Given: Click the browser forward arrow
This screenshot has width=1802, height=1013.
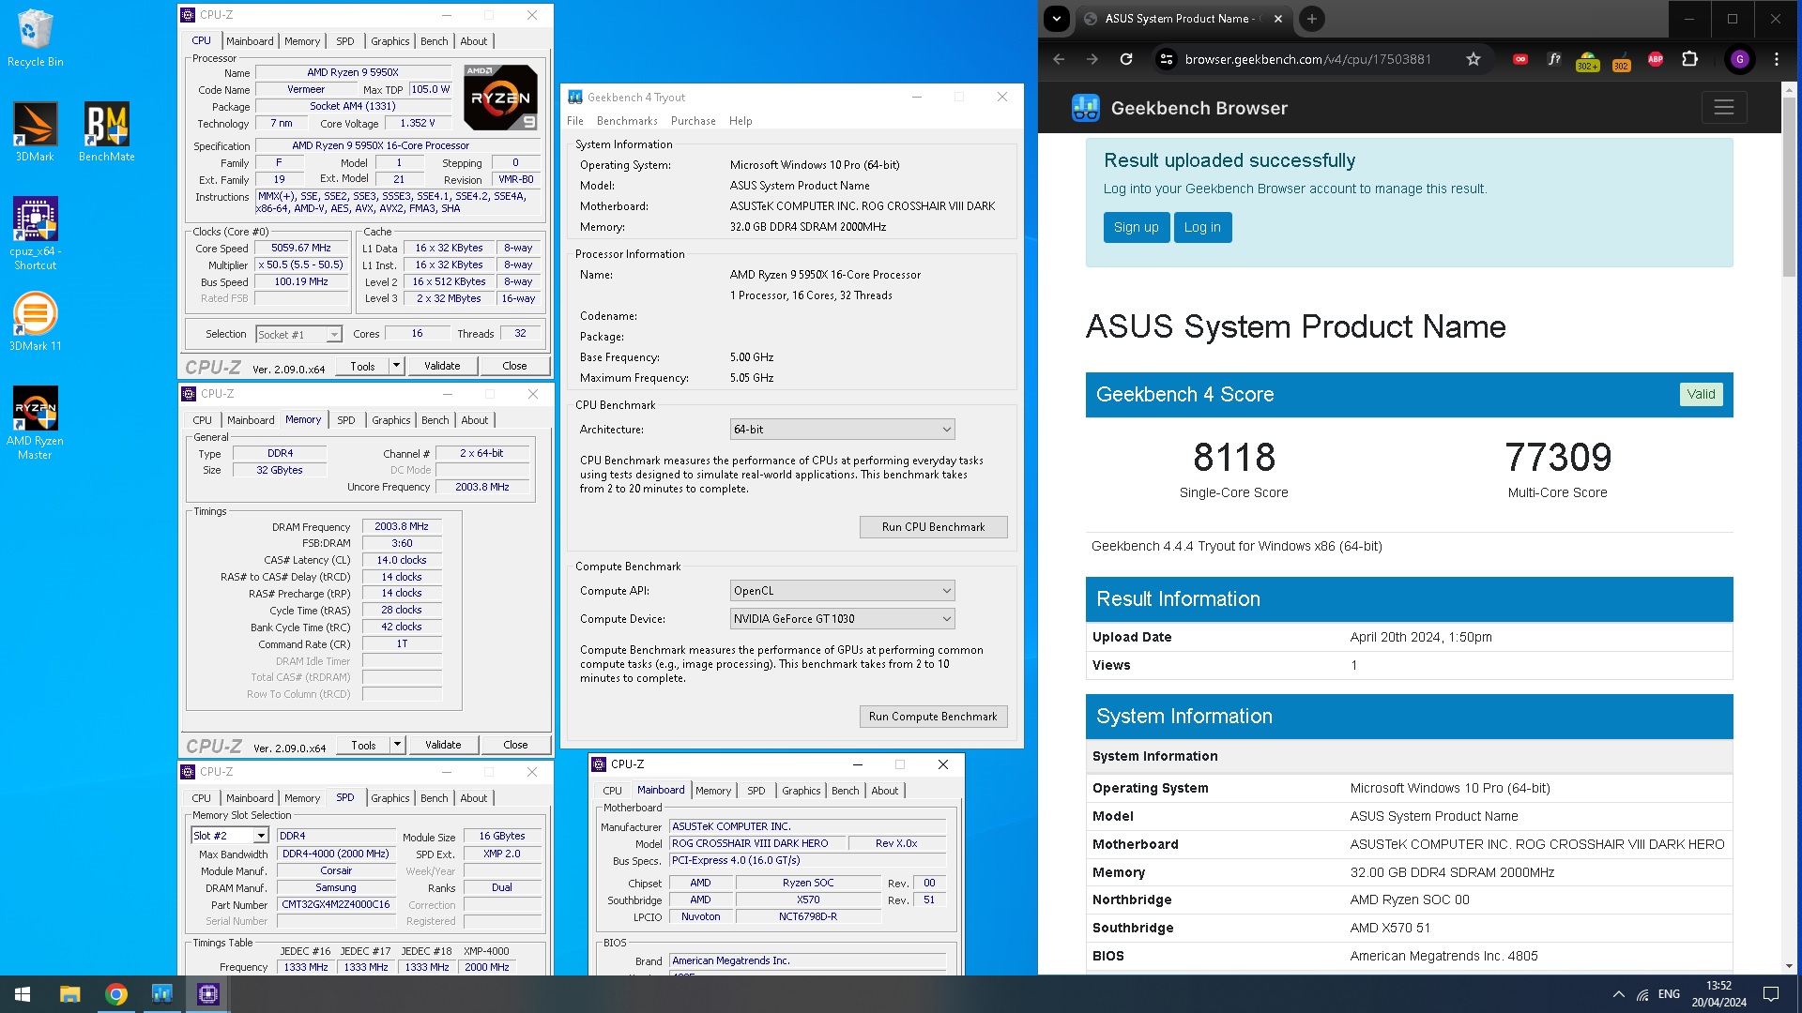Looking at the screenshot, I should pos(1092,59).
